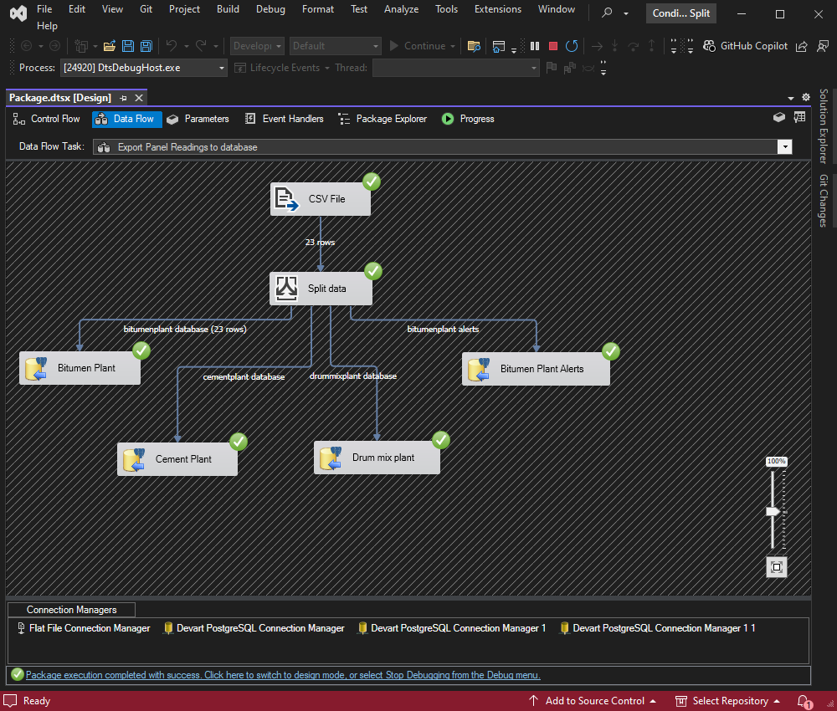Click the Restart debugging icon

pos(572,46)
